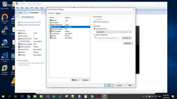177x99 pixels.
Task: Open PuTTY desktop shortcut
Action: (x=5, y=31)
